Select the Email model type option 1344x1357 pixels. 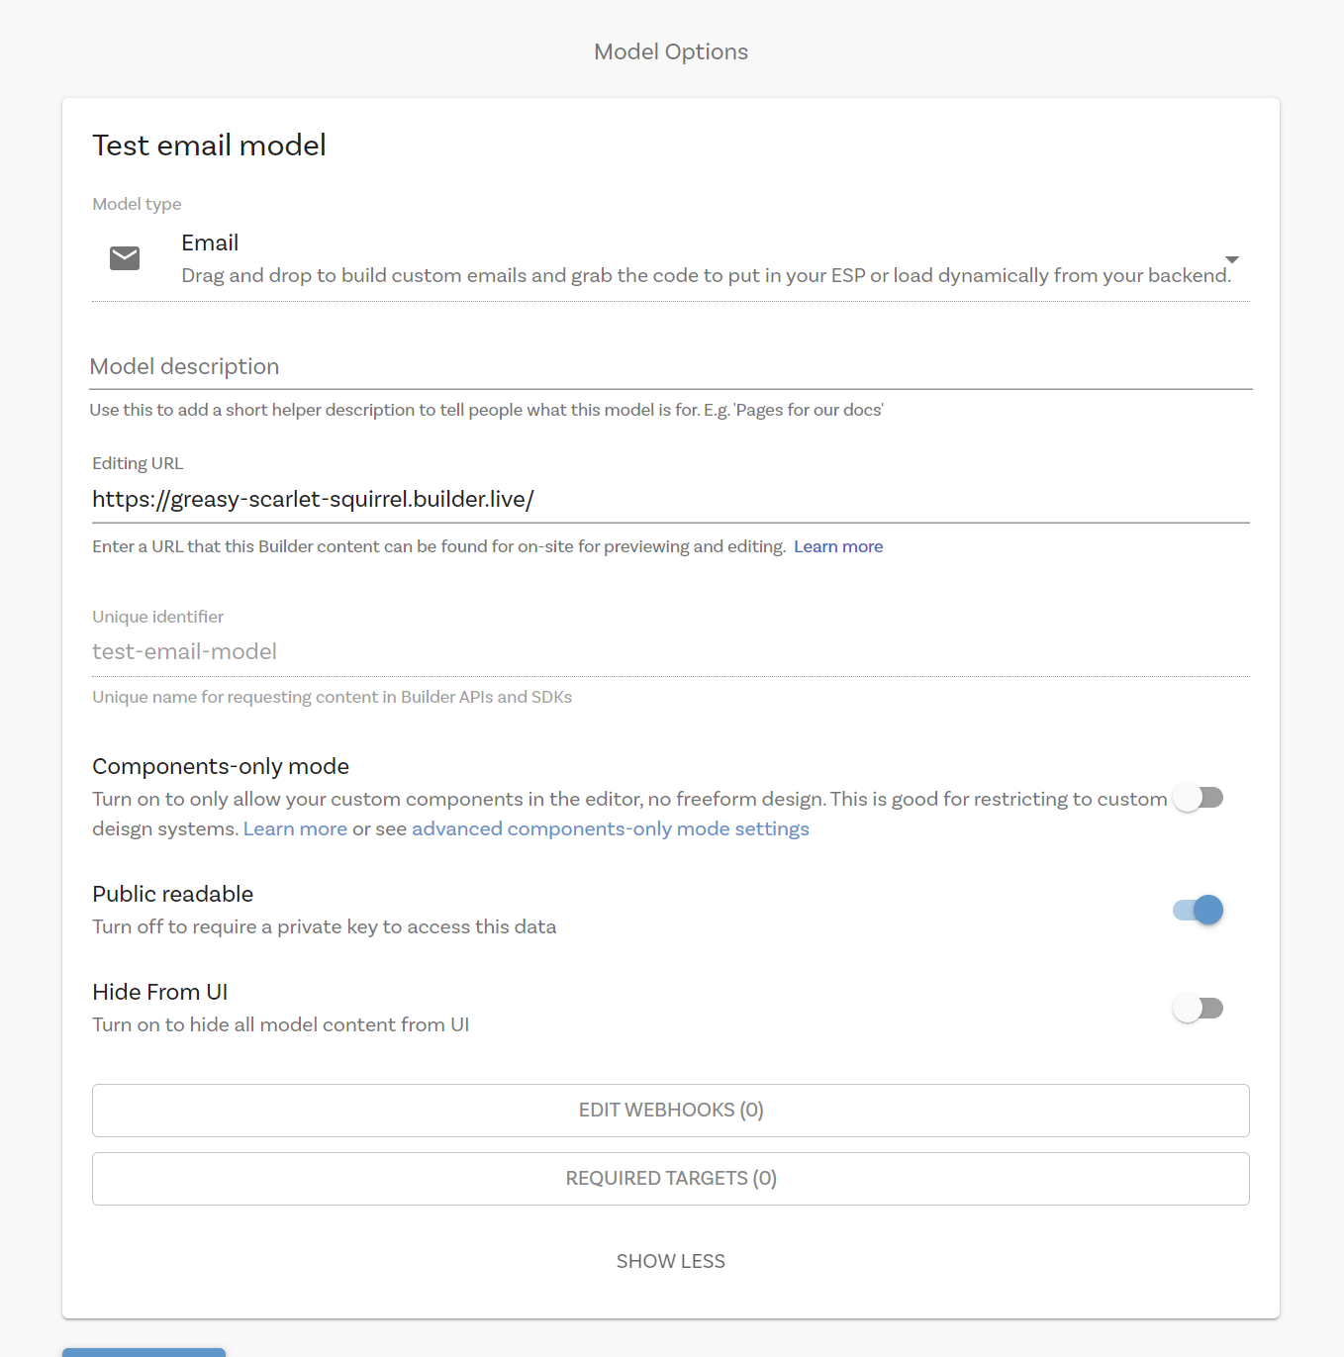210,243
